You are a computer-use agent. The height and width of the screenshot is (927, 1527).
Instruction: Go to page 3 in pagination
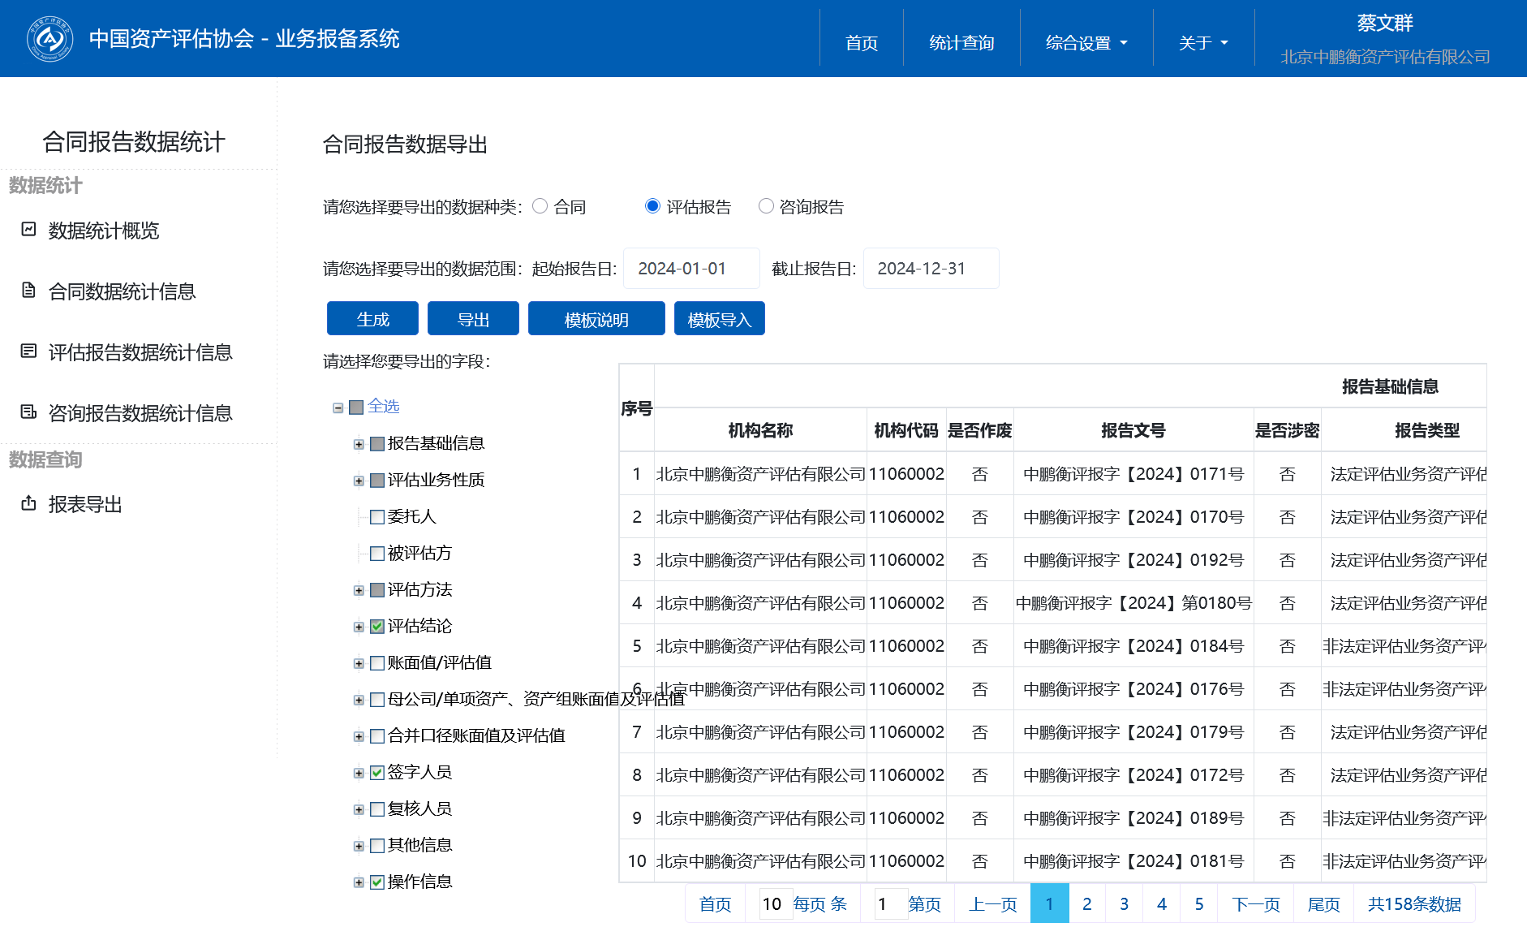[x=1124, y=903]
